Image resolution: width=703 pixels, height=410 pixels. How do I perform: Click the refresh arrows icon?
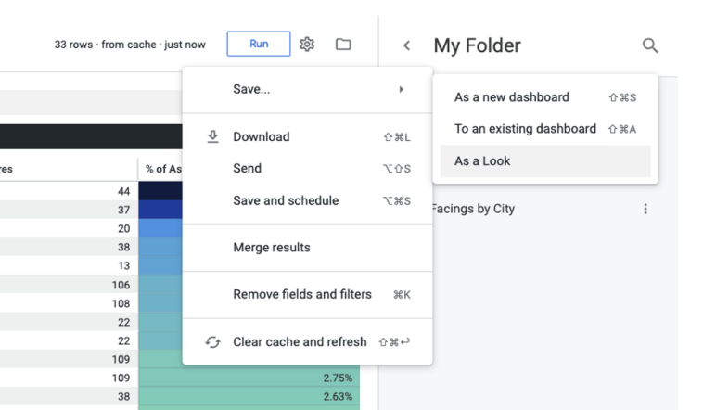[213, 341]
